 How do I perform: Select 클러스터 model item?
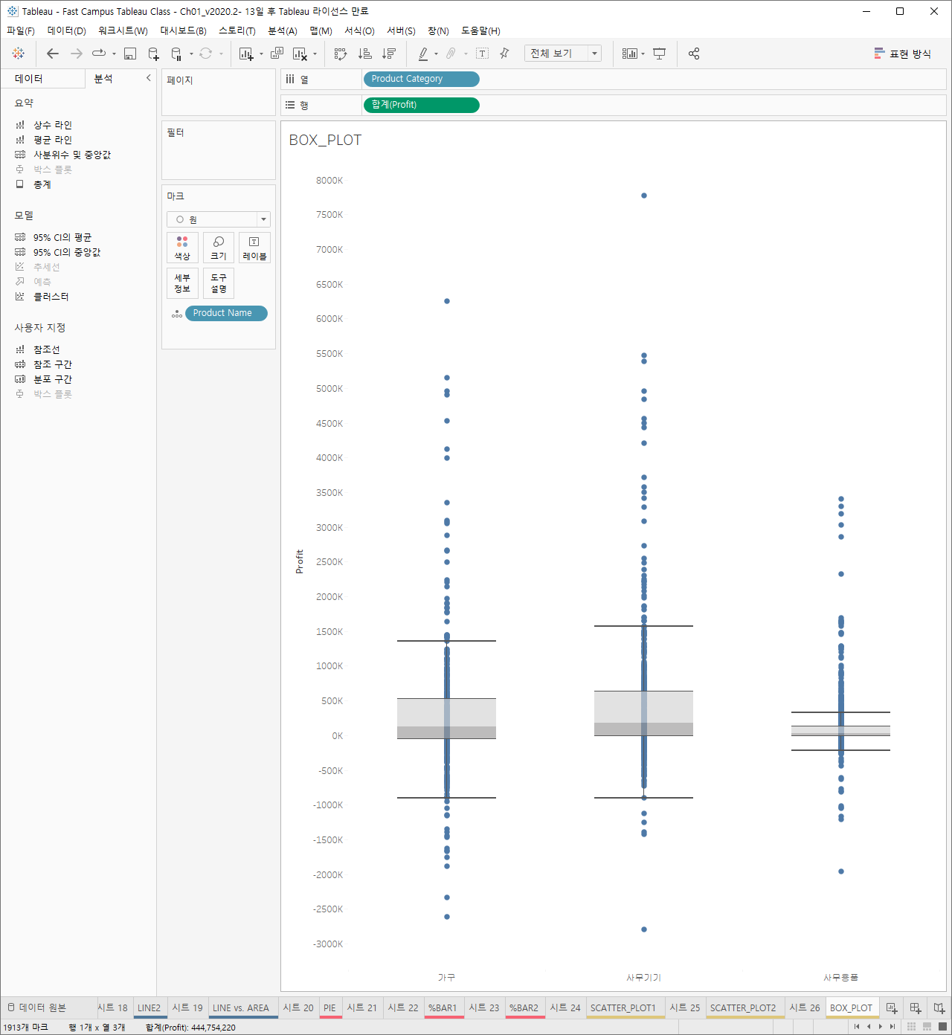pyautogui.click(x=51, y=297)
